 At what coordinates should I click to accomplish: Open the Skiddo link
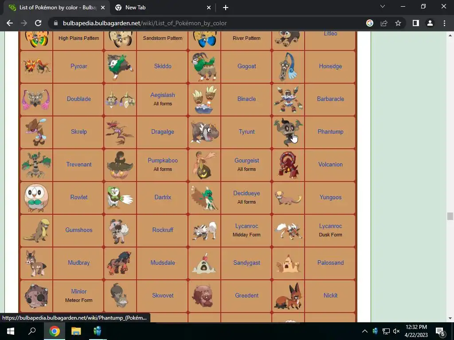163,66
